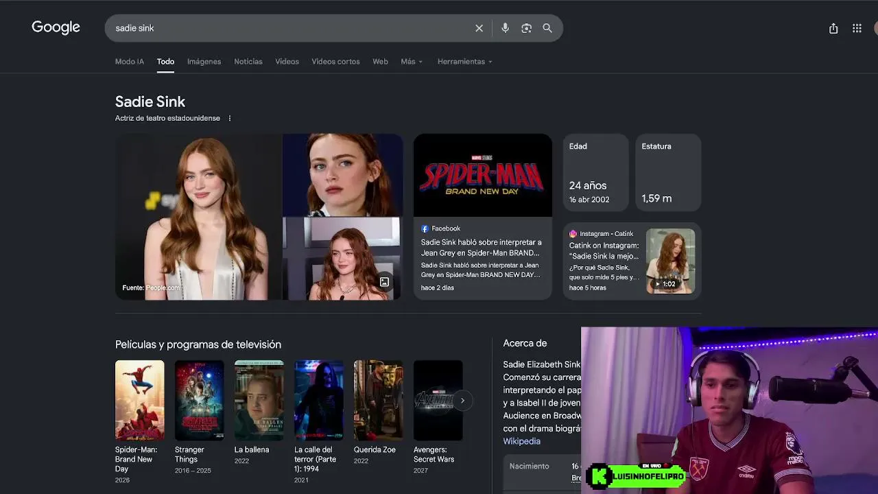Open the Web results tab
The height and width of the screenshot is (494, 878).
tap(380, 62)
